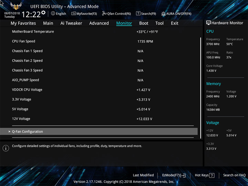The width and height of the screenshot is (248, 186).
Task: Select 12V Voltage row label
Action: pos(21,119)
